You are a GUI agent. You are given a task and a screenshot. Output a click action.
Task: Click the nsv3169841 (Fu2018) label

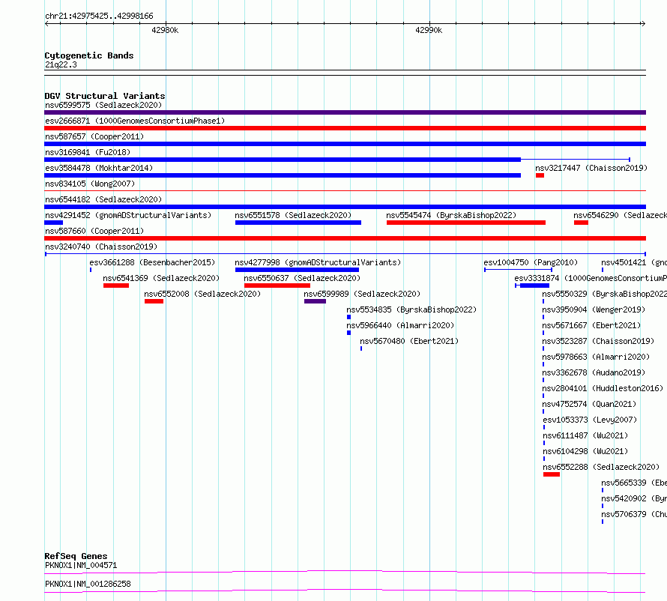pos(88,152)
